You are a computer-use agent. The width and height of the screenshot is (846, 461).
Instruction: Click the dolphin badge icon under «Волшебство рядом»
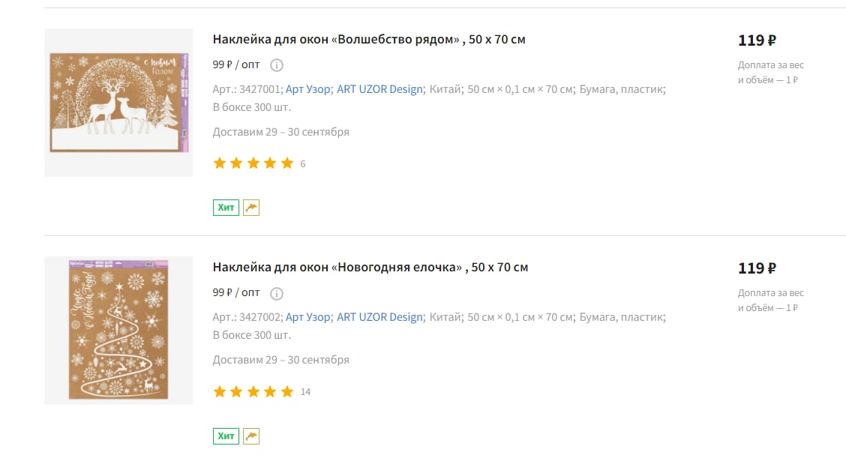pos(251,208)
